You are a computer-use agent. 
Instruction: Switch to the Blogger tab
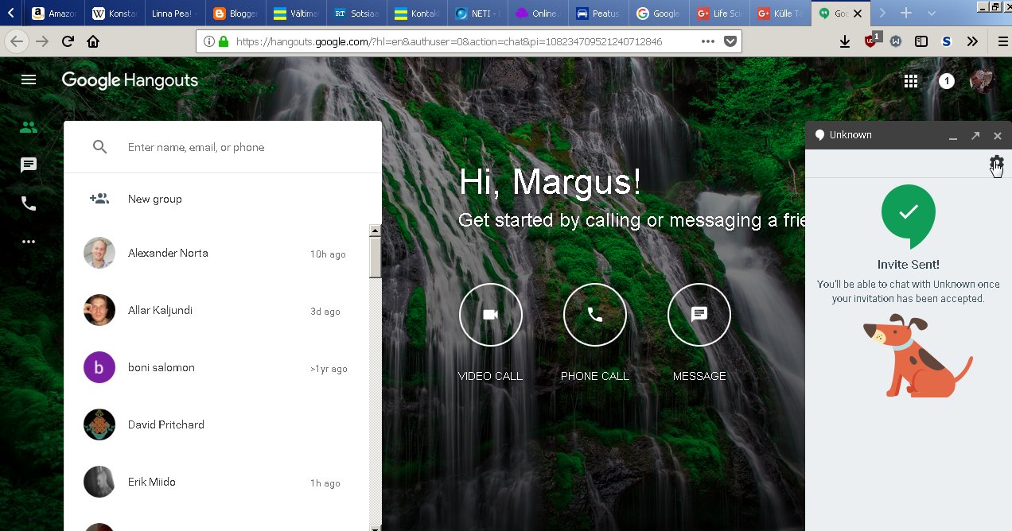pyautogui.click(x=235, y=14)
